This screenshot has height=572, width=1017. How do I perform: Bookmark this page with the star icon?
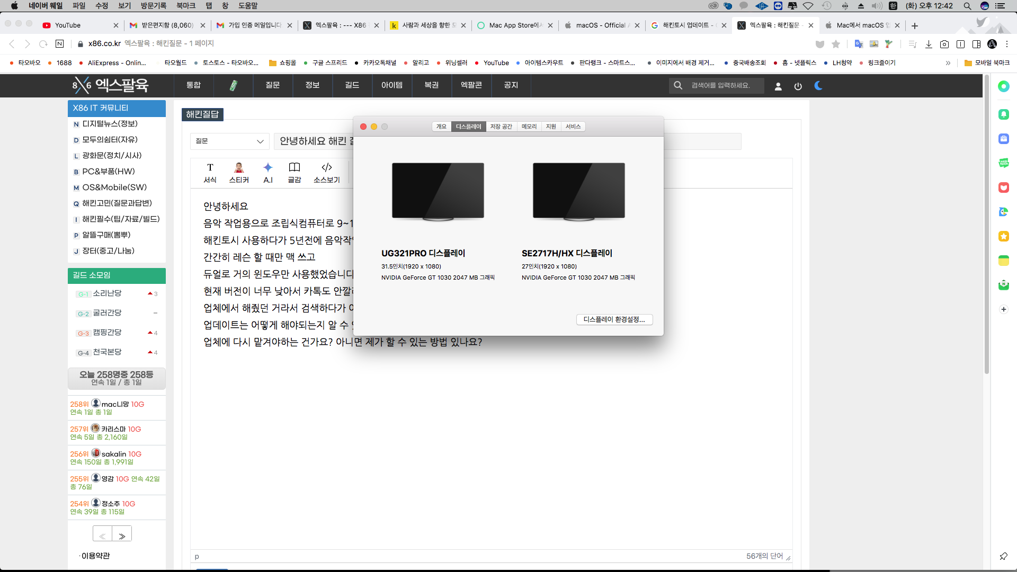836,44
